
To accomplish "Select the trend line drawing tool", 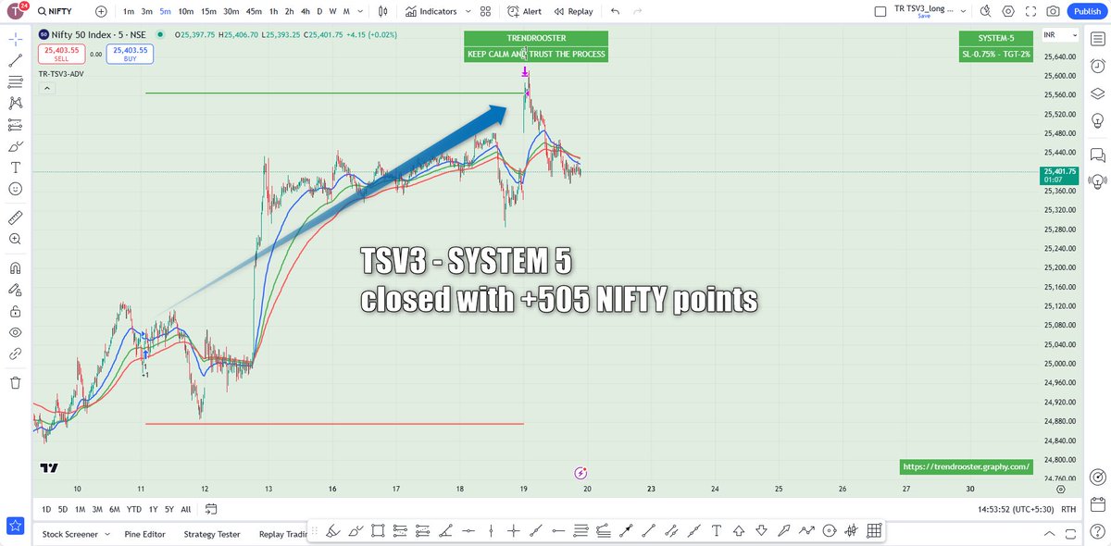I will pos(15,61).
